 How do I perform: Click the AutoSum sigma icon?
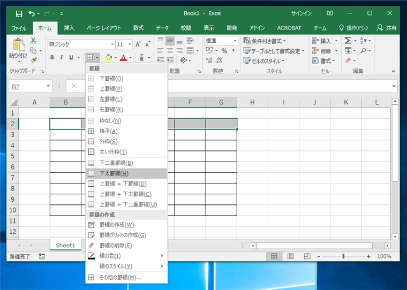[x=348, y=41]
